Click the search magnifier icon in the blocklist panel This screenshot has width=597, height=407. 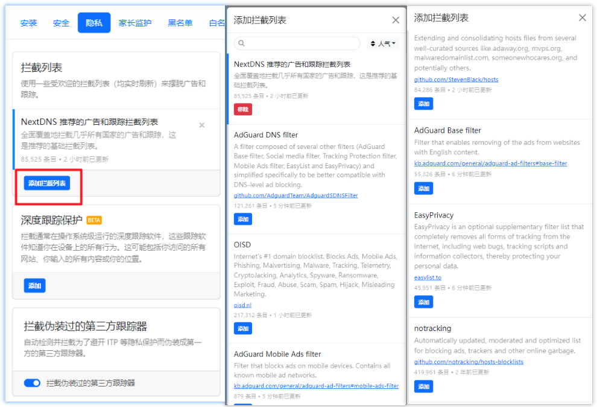pos(242,43)
